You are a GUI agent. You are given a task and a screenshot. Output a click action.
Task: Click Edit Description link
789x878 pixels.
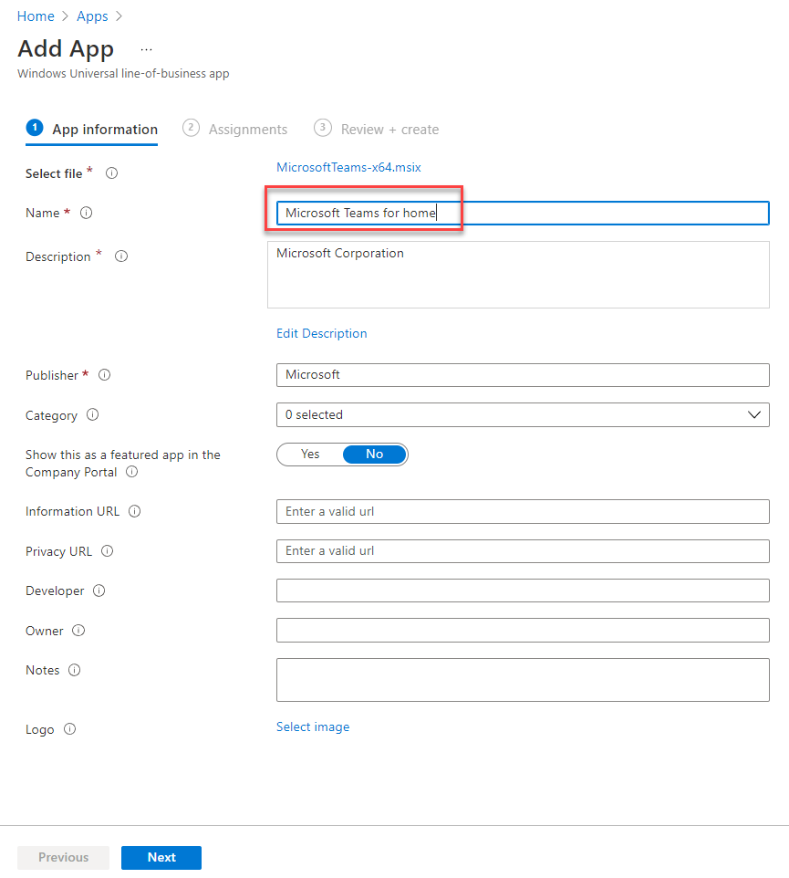pos(322,333)
